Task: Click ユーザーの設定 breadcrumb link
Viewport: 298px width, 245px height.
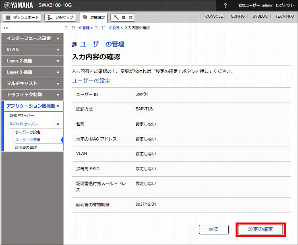Action: (x=107, y=28)
